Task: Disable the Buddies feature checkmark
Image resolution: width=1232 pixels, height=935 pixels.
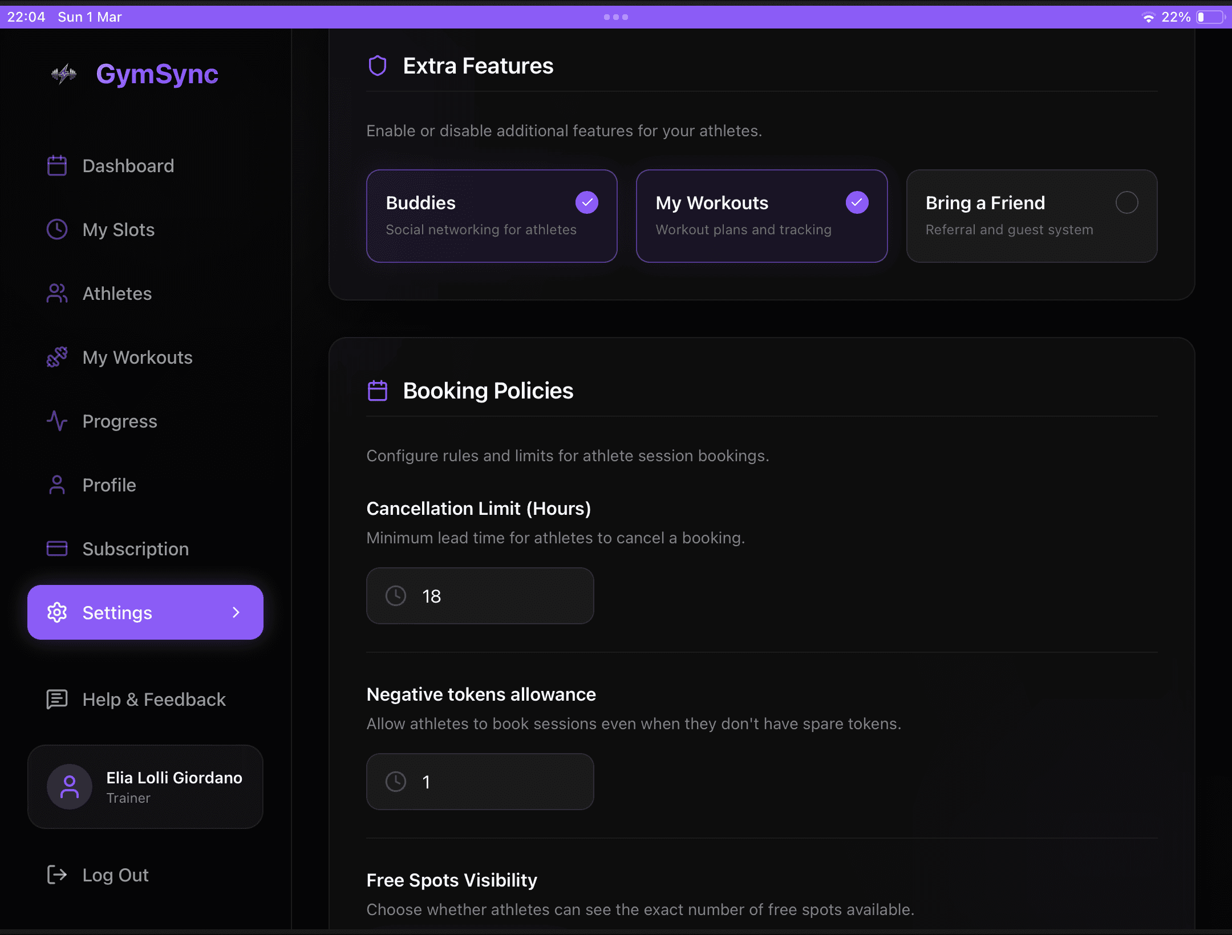Action: pyautogui.click(x=587, y=202)
